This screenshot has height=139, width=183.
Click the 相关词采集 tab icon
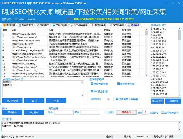point(111,25)
